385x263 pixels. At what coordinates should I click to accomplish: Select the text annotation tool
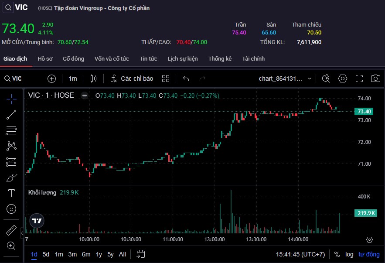11,193
